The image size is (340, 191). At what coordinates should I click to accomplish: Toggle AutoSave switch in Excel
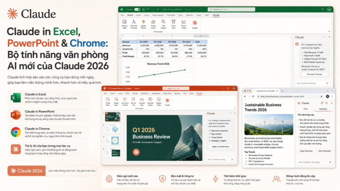tap(137, 10)
